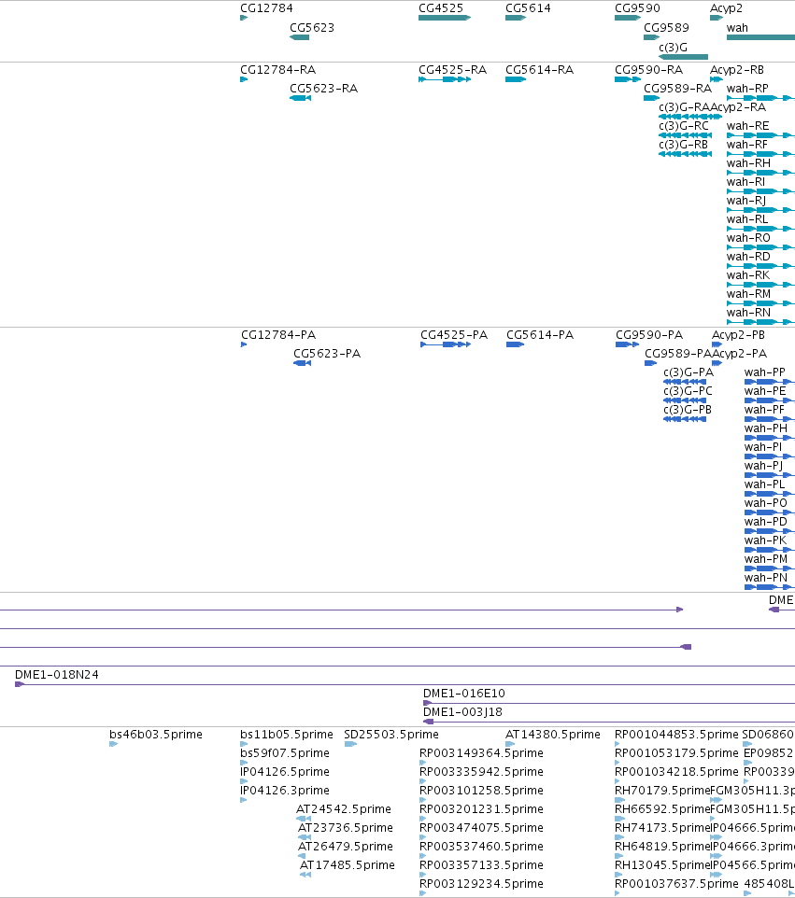Select the CG5623 gene arrow glyph
This screenshot has height=898, width=795.
click(x=299, y=37)
